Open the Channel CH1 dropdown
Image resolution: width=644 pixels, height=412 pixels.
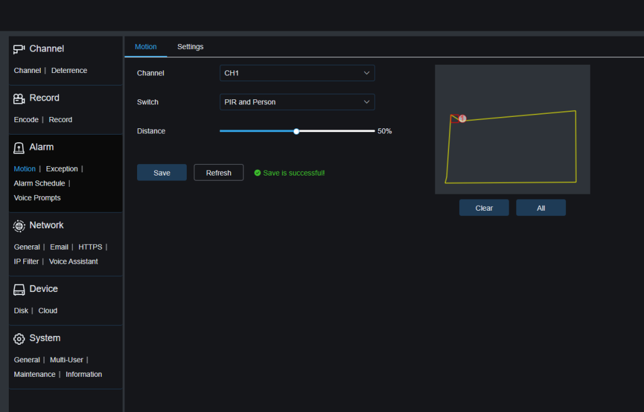tap(297, 73)
